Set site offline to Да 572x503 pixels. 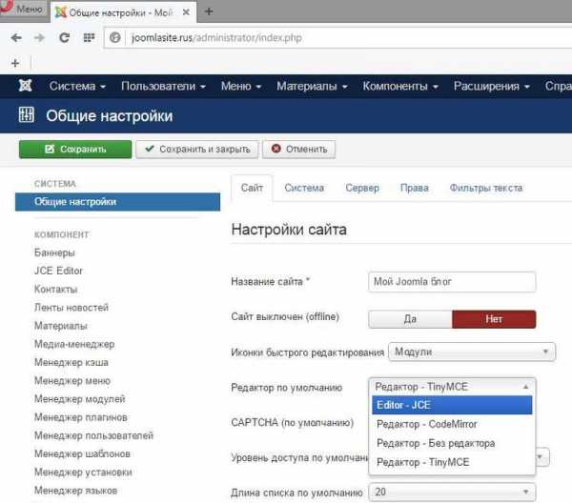click(x=410, y=319)
